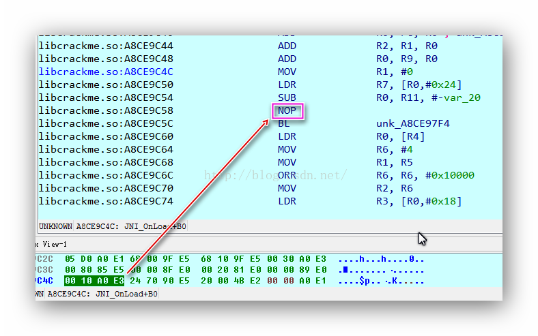Select the NOP instruction at A8CE9C58
This screenshot has height=336, width=538.
287,110
